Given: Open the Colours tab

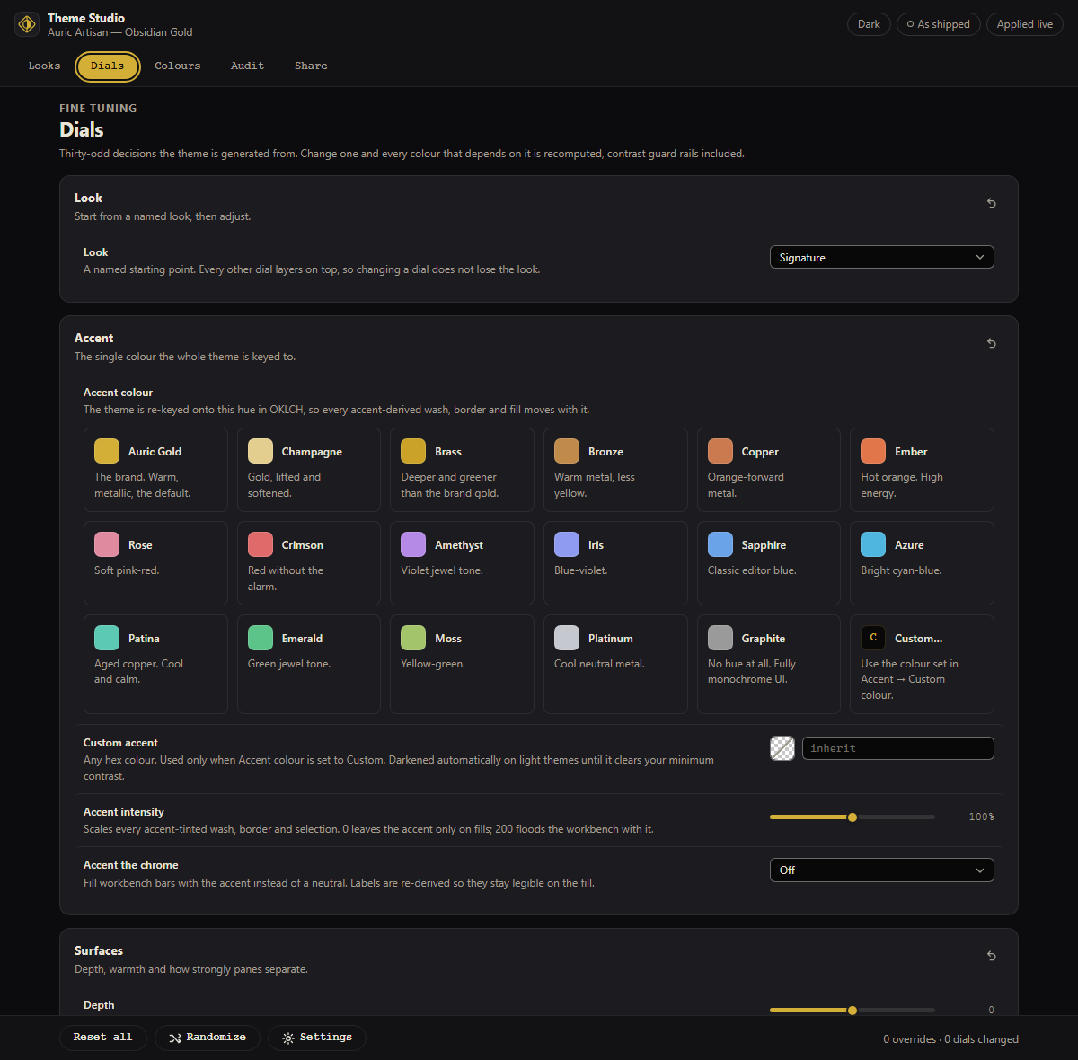Looking at the screenshot, I should [x=178, y=66].
